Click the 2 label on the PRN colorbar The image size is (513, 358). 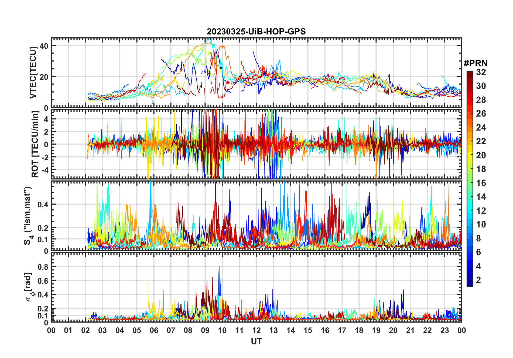tap(478, 280)
